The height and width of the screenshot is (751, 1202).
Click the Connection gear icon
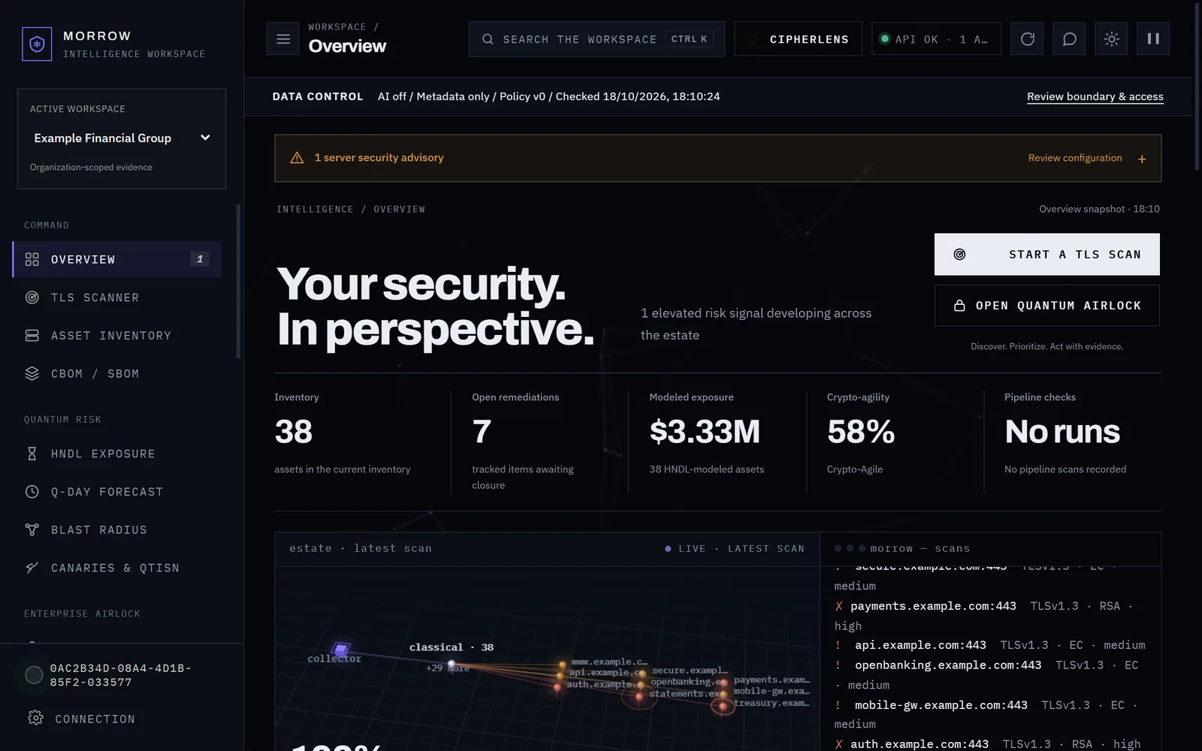pyautogui.click(x=35, y=718)
